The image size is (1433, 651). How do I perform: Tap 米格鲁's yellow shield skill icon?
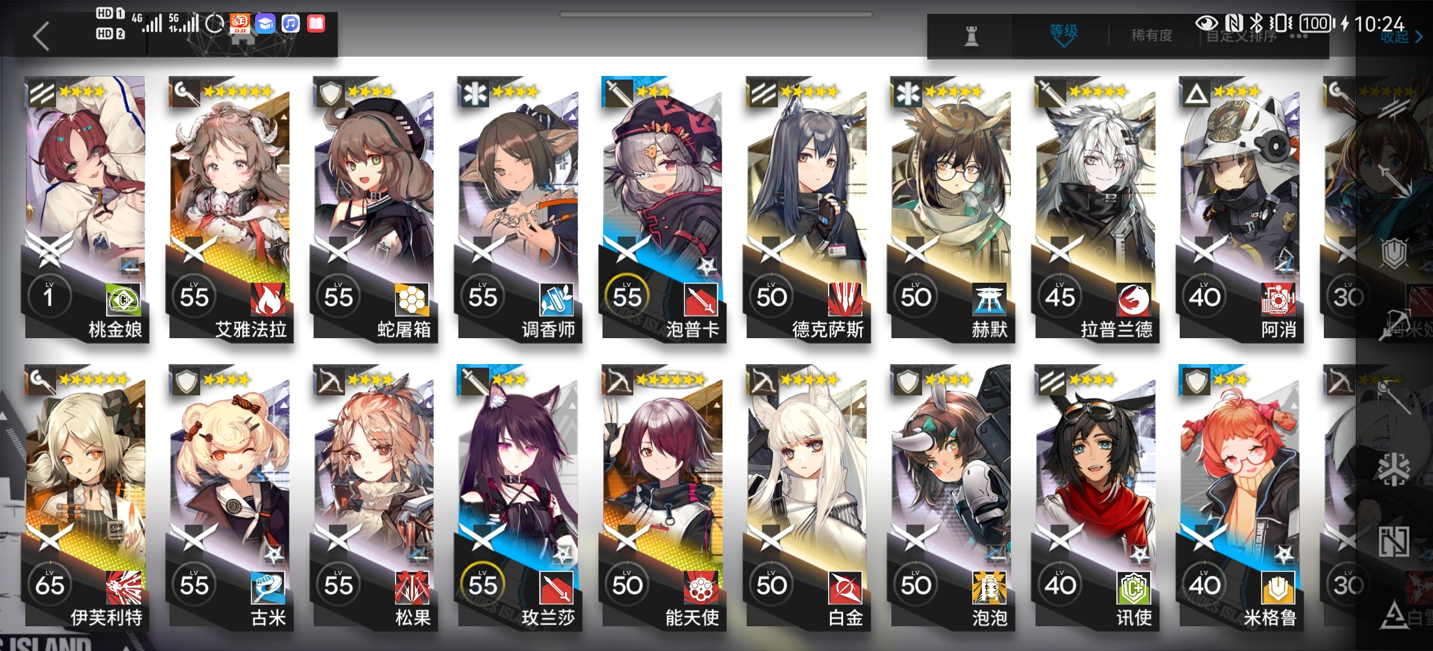pyautogui.click(x=1278, y=587)
